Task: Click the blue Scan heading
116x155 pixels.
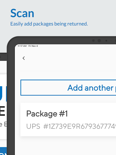Action: [22, 13]
